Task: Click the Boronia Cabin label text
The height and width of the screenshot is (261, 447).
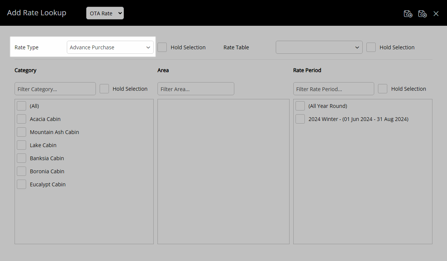Action: (x=47, y=171)
